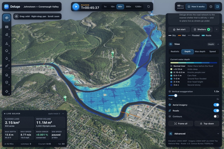Click the Shelters button
This screenshot has width=224, height=149.
click(x=202, y=29)
